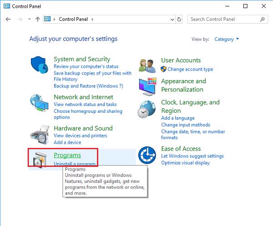The height and width of the screenshot is (226, 273).
Task: Open the User Accounts heading
Action: (181, 60)
